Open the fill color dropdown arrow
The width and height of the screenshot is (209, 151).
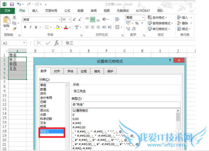pos(61,27)
